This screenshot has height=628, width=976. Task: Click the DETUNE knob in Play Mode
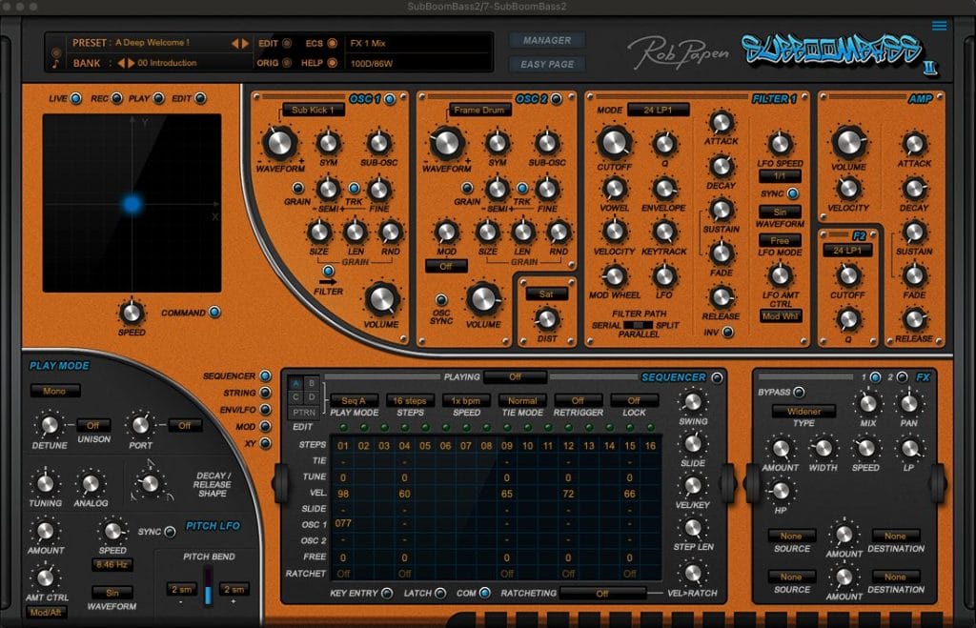(x=50, y=426)
